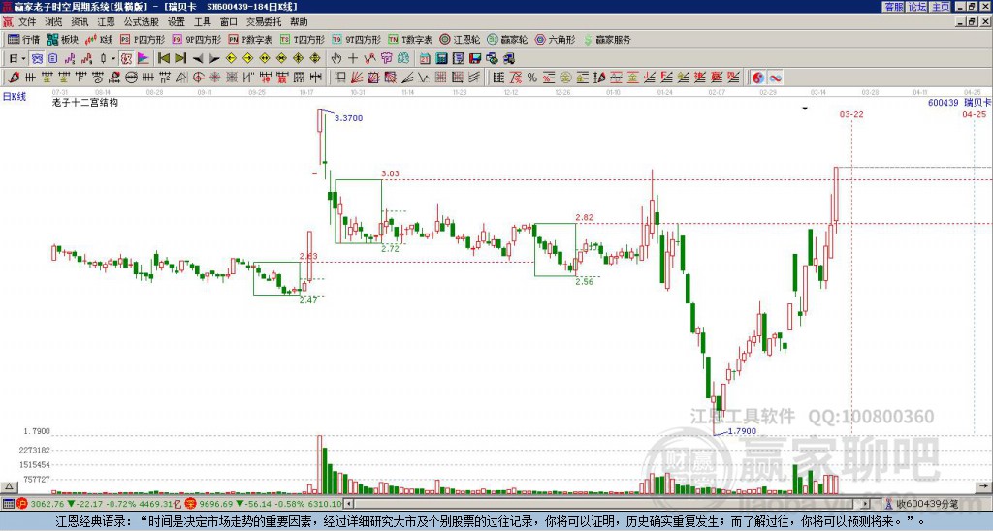Click the 600439 stock code label
The image size is (993, 531).
[943, 102]
